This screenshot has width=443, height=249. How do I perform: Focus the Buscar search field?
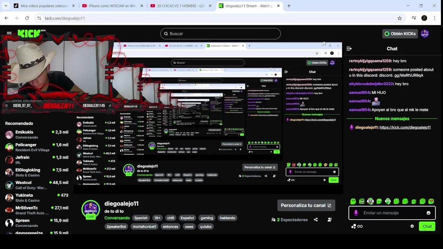coord(220,34)
